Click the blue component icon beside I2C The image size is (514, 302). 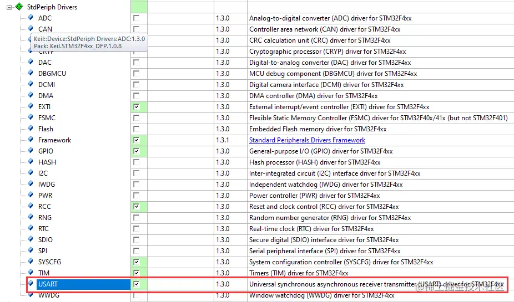tap(31, 172)
